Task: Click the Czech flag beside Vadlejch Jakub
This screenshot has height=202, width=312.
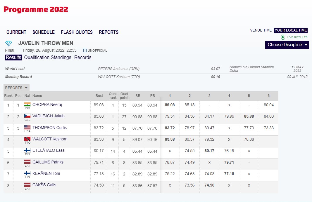Action: (27, 116)
